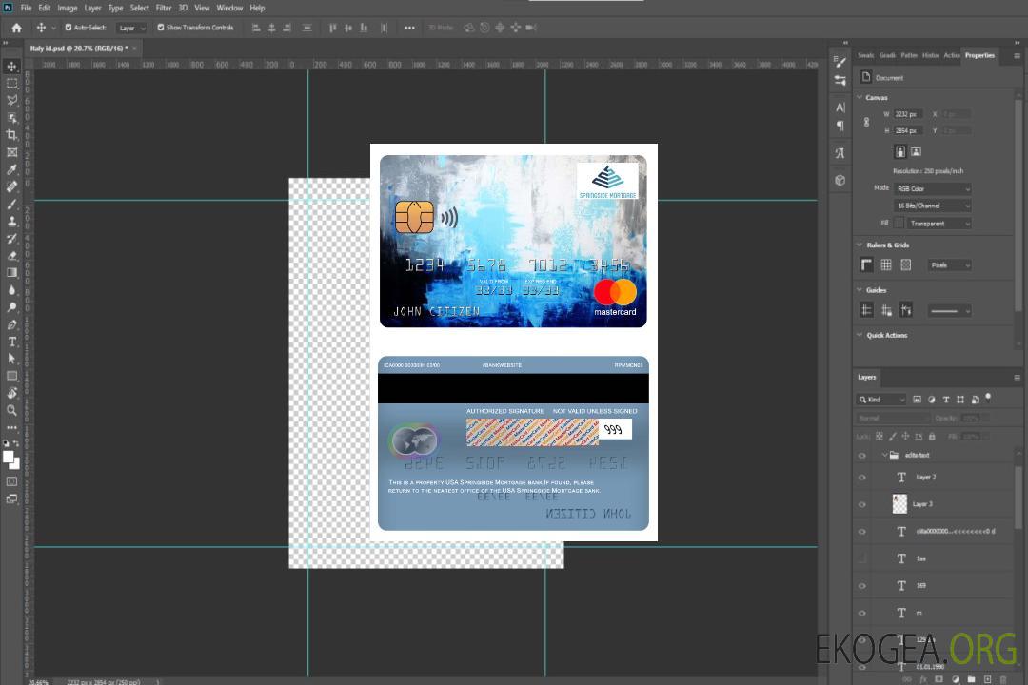
Task: Open the Layers panel hamburger menu
Action: point(1017,378)
